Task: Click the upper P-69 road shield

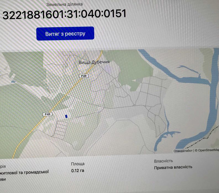Action: click(x=84, y=76)
